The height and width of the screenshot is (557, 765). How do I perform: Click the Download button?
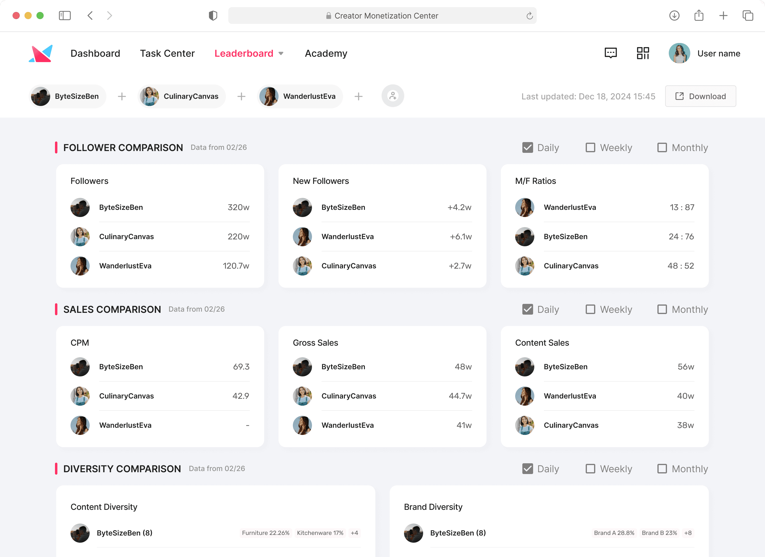coord(700,96)
